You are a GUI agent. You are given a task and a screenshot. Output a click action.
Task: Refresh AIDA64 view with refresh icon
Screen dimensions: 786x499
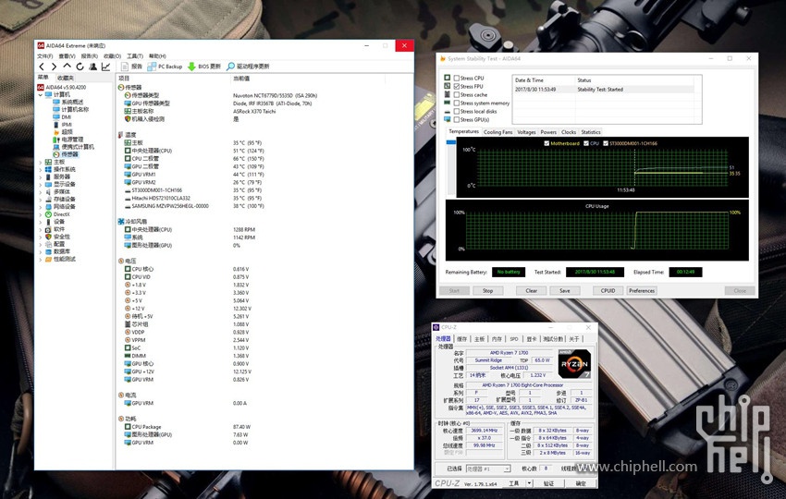[x=80, y=67]
